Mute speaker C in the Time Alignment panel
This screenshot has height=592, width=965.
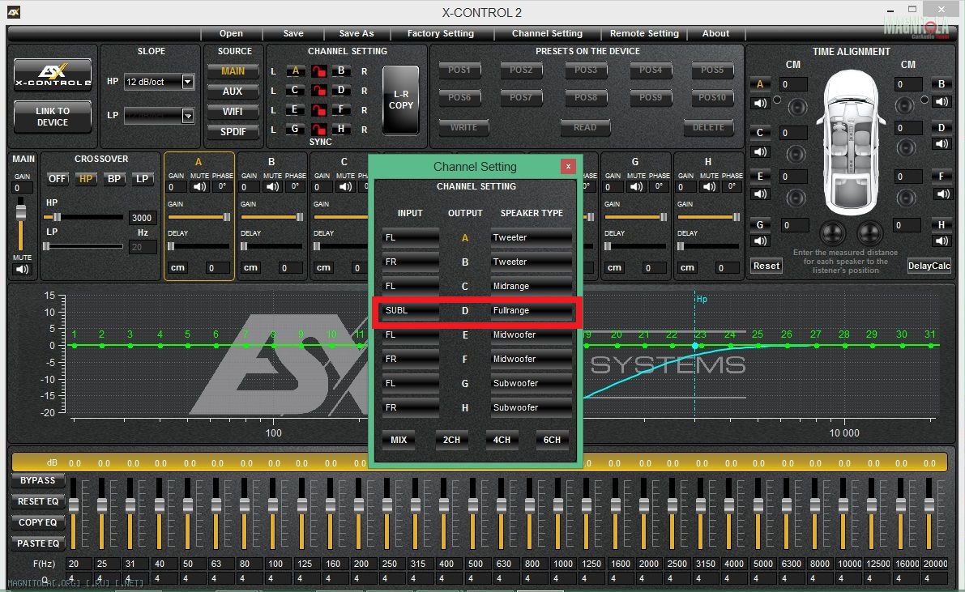click(760, 151)
